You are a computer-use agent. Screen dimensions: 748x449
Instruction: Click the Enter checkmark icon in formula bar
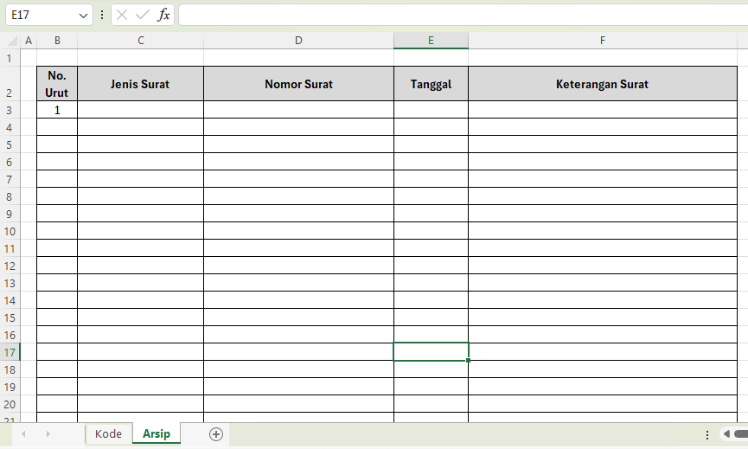click(143, 16)
